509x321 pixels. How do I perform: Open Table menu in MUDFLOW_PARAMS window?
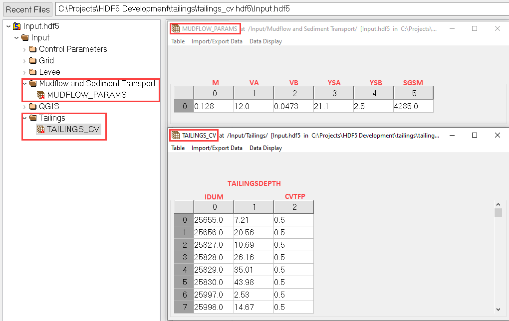pos(178,41)
